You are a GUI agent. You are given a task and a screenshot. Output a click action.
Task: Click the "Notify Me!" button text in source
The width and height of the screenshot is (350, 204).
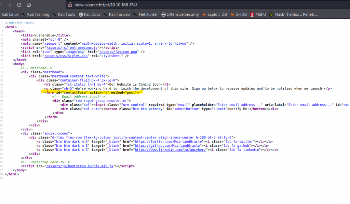[239, 109]
